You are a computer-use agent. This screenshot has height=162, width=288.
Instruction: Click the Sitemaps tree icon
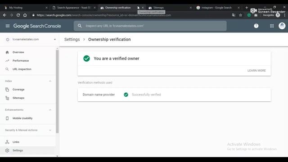(7, 98)
